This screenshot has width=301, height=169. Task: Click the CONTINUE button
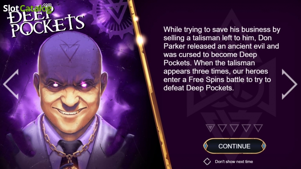click(234, 146)
